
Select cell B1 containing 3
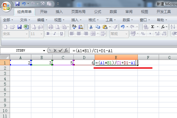[42, 63]
